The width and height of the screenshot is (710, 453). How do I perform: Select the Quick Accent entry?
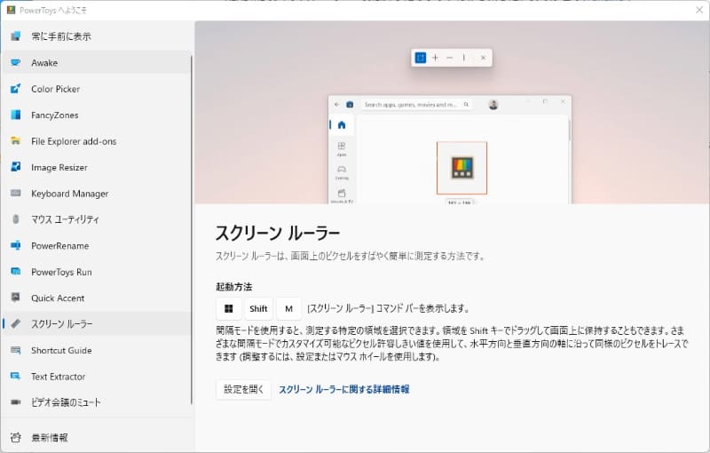[97, 298]
